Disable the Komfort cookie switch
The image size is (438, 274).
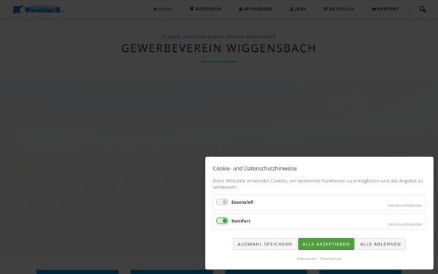click(222, 221)
